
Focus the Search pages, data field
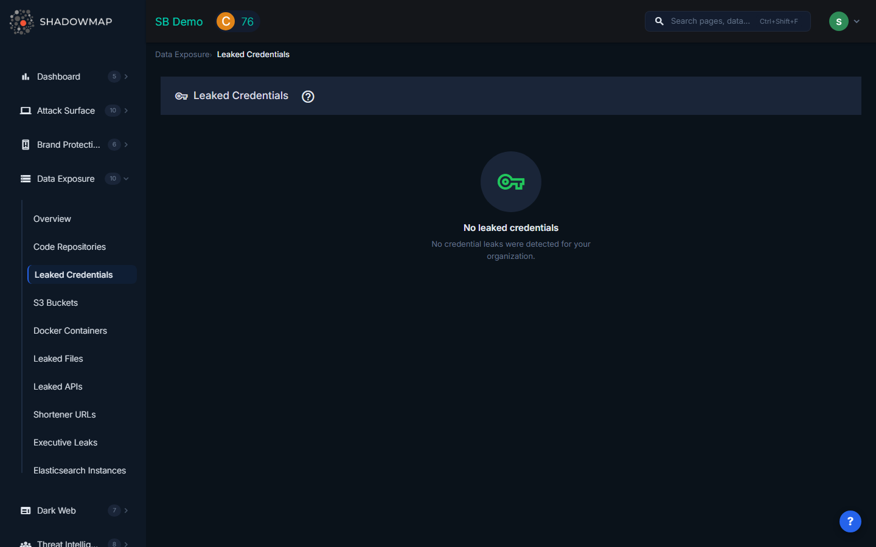pyautogui.click(x=712, y=21)
